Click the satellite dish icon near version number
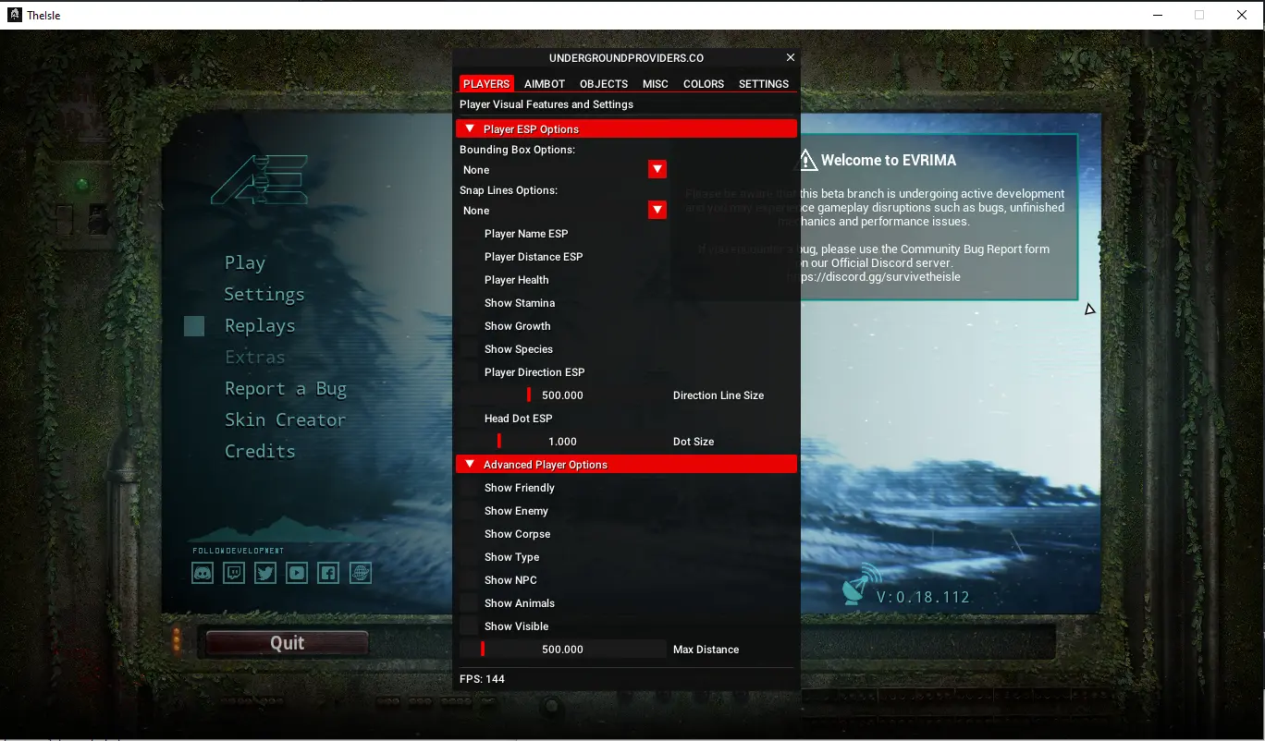Viewport: 1265px width, 741px height. pos(862,584)
